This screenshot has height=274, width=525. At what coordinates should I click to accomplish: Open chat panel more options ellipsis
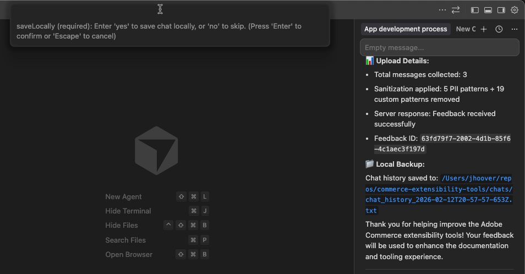coord(515,29)
